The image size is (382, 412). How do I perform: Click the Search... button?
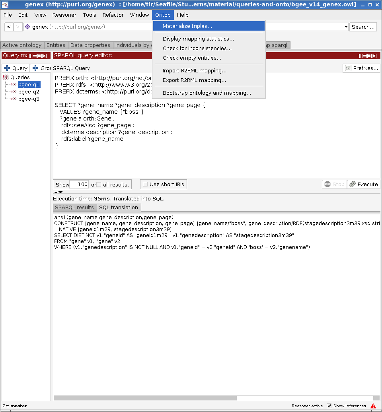click(363, 27)
